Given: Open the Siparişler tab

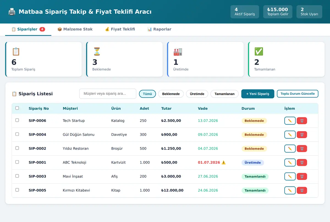Looking at the screenshot, I should point(28,29).
